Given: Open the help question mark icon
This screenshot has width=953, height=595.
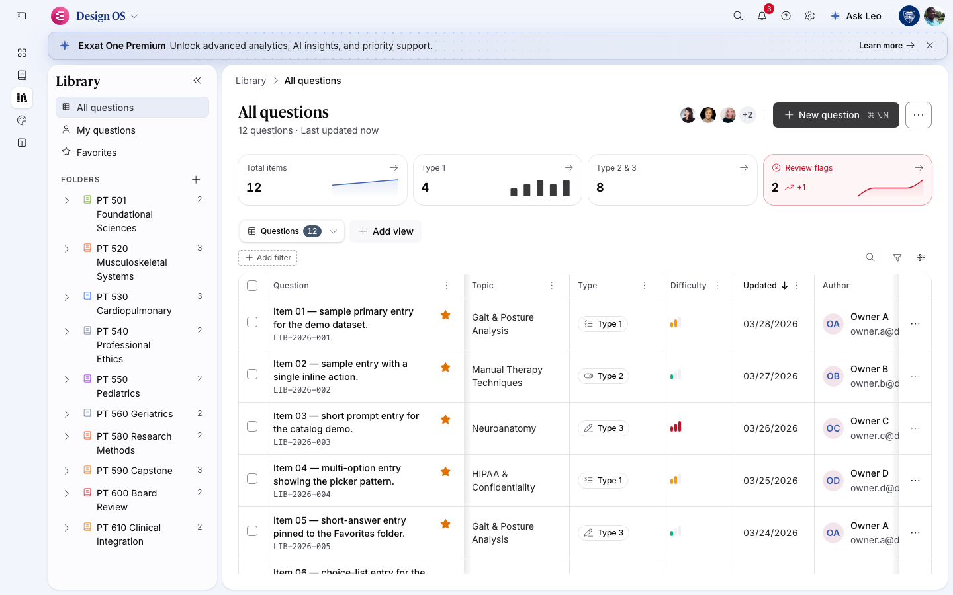Looking at the screenshot, I should click(786, 16).
